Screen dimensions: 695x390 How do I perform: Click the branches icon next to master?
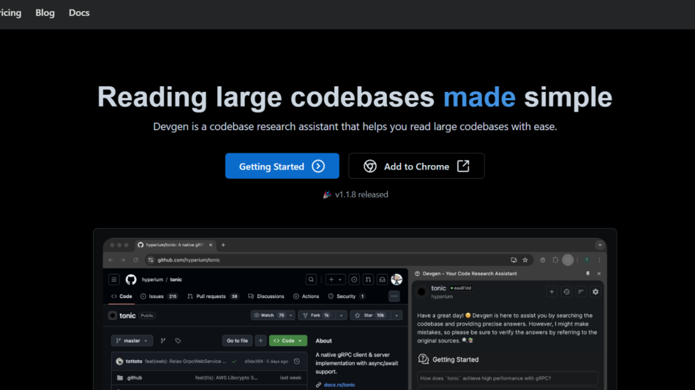pos(162,340)
